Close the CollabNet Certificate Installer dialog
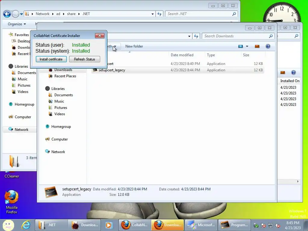 pyautogui.click(x=100, y=35)
